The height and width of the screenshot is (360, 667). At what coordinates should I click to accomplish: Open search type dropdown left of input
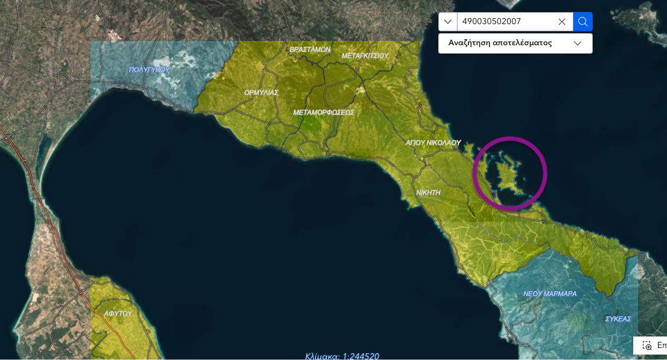(x=448, y=22)
